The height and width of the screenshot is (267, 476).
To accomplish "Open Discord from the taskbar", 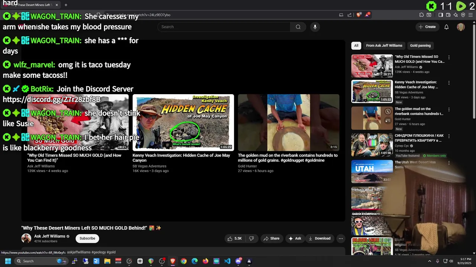I will 238,261.
